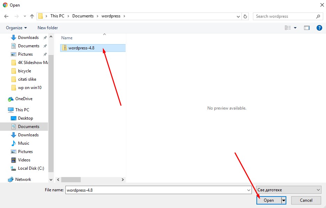Select 'This PC' in the address breadcrumb
The width and height of the screenshot is (326, 208).
(57, 16)
